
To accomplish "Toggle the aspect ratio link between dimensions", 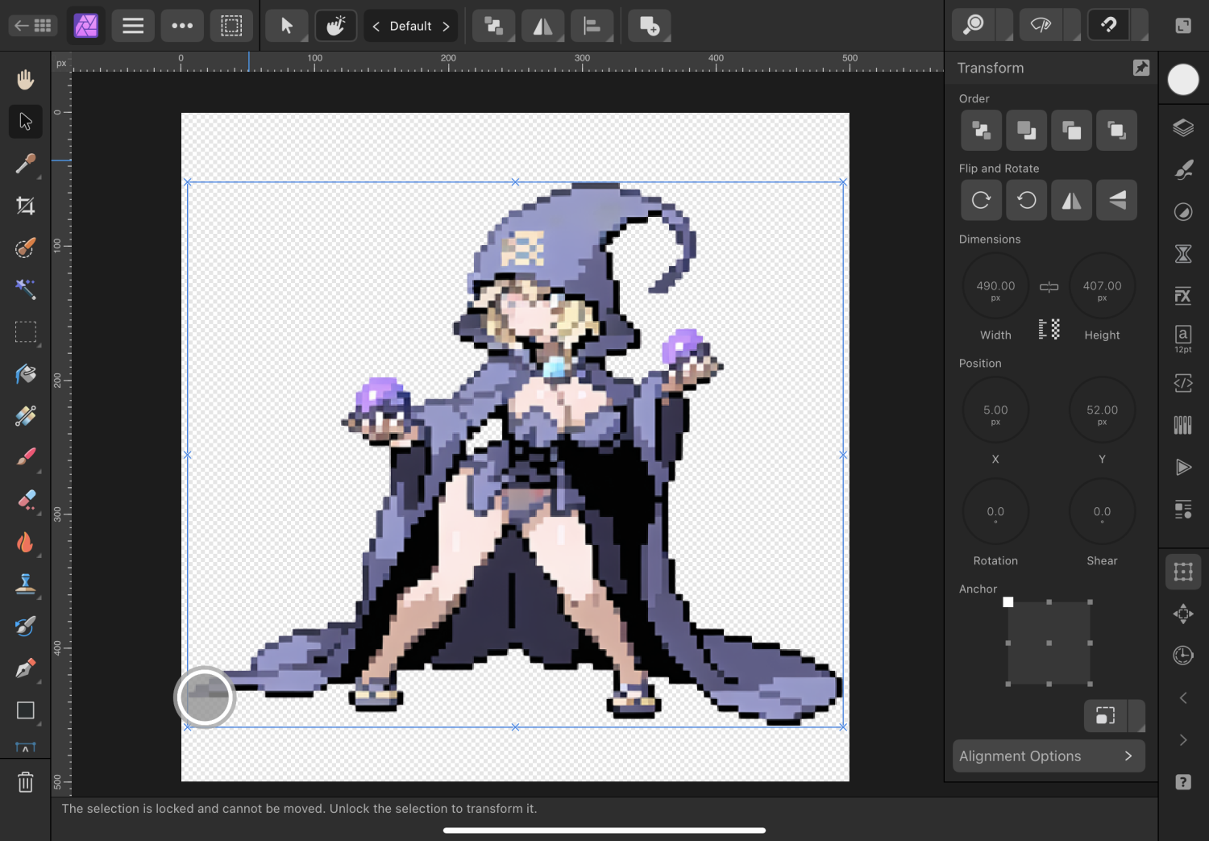I will [1049, 286].
